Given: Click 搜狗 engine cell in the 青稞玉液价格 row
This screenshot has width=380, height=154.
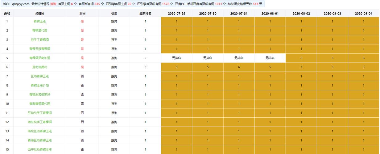Looking at the screenshot, I should pos(114,85).
